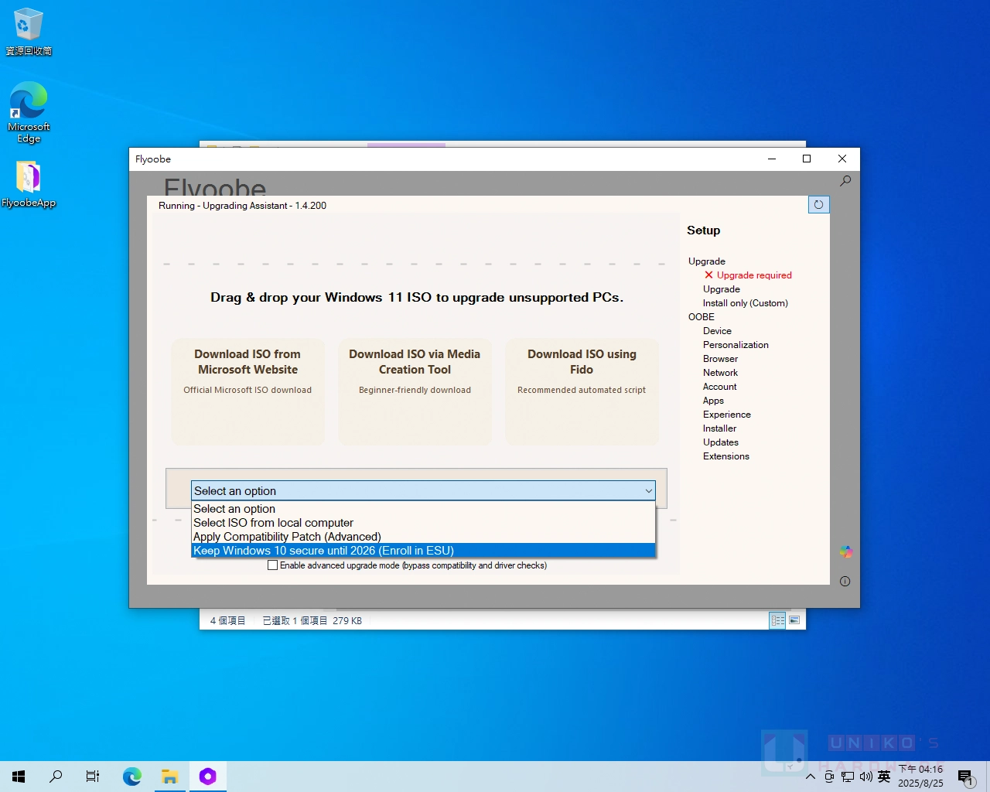
Task: Open Device setup page
Action: coord(717,331)
